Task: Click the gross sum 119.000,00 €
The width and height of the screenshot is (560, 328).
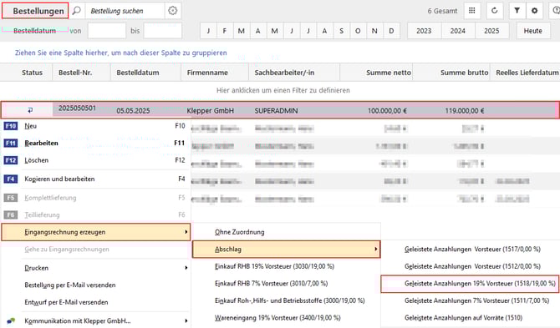Action: [464, 110]
